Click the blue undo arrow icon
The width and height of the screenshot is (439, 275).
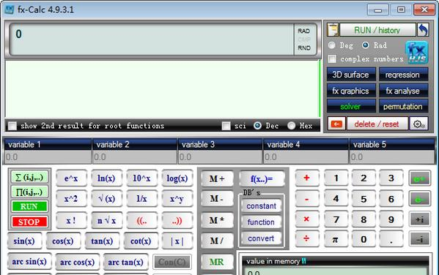[x=423, y=30]
